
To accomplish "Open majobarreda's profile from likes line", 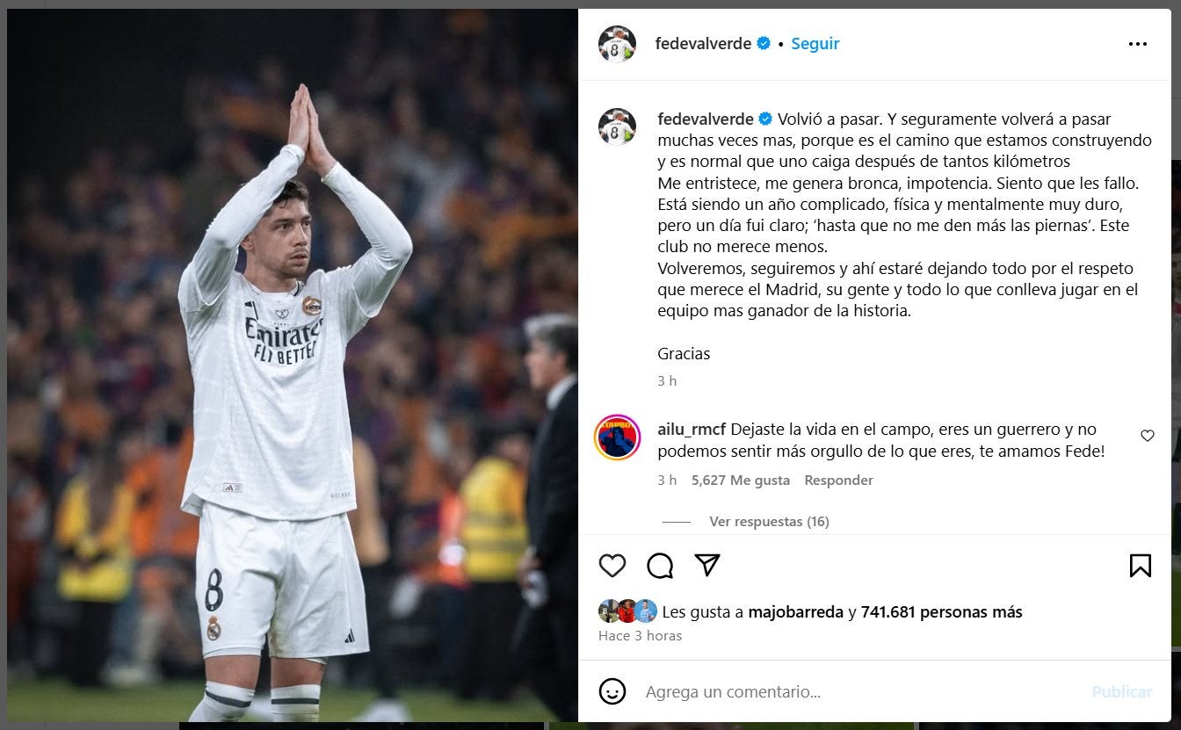I will point(795,612).
